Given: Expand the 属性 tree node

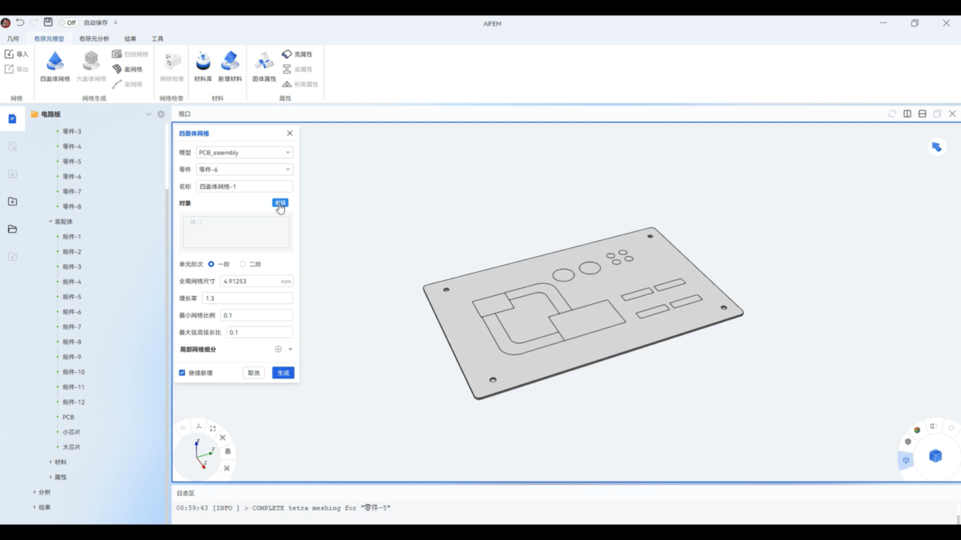Looking at the screenshot, I should (50, 477).
